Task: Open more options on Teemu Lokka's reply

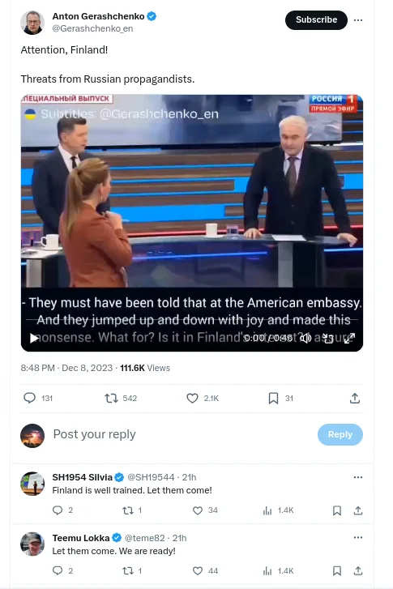Action: 358,537
